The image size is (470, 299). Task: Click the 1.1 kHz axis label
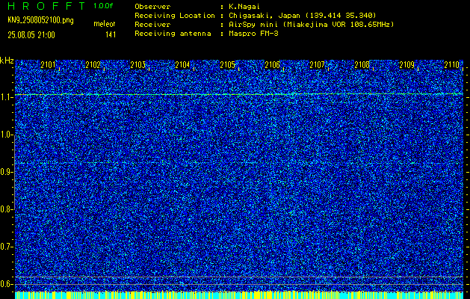[5, 97]
